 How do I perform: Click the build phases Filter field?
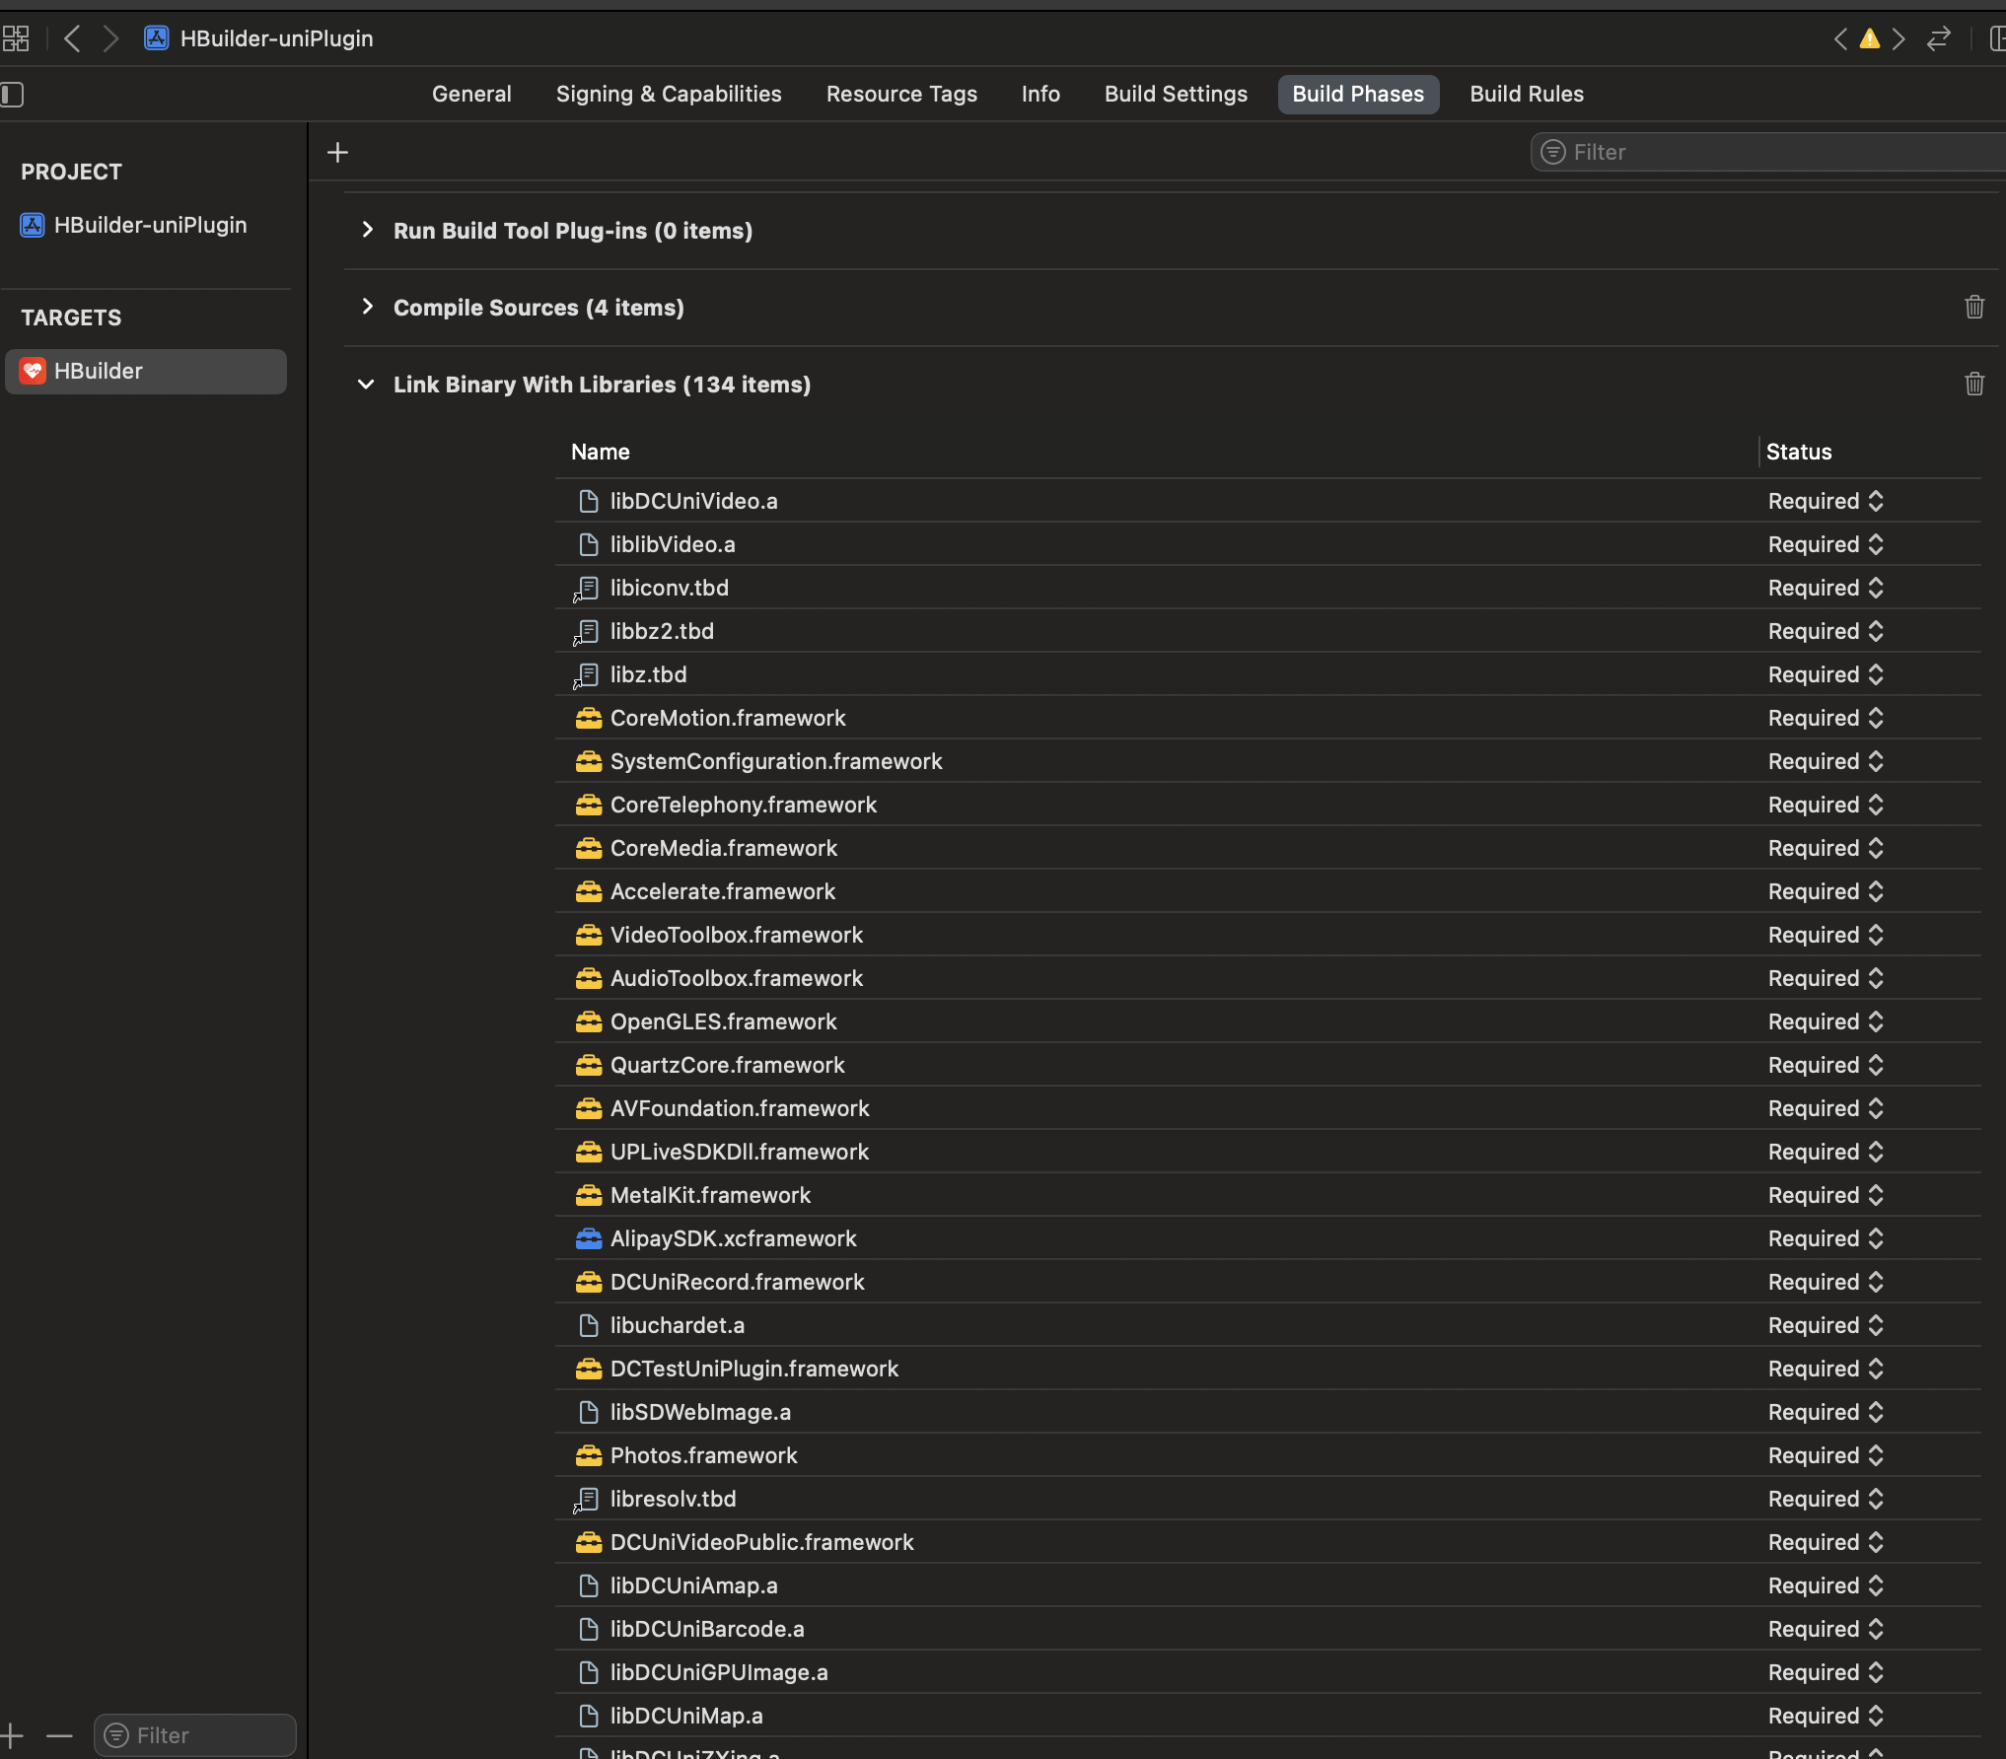pyautogui.click(x=1768, y=152)
